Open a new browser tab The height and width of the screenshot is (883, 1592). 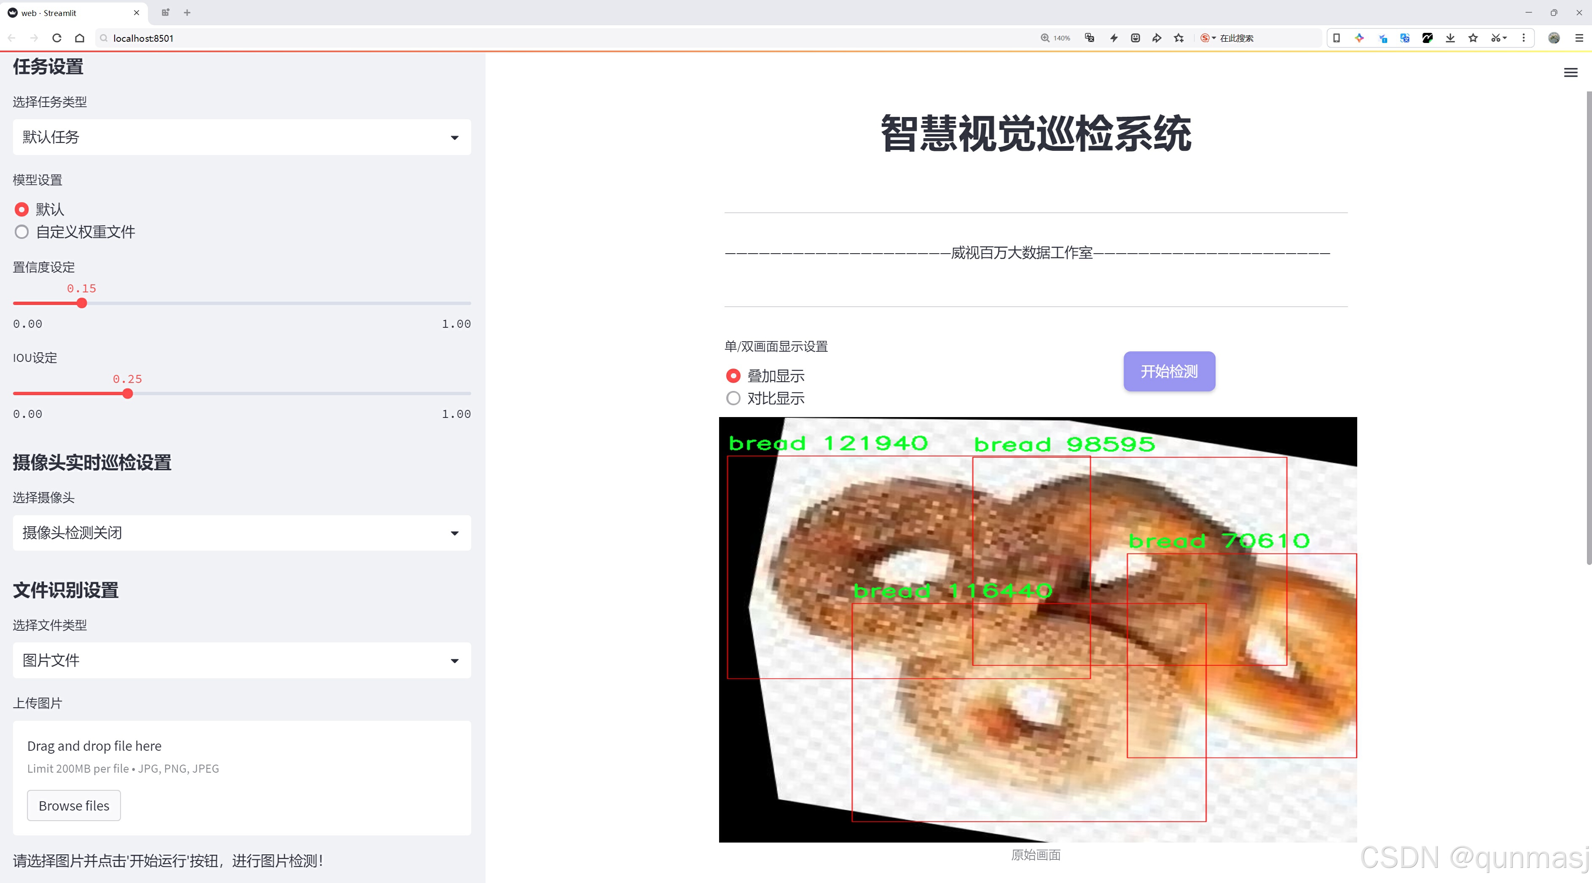coord(187,12)
